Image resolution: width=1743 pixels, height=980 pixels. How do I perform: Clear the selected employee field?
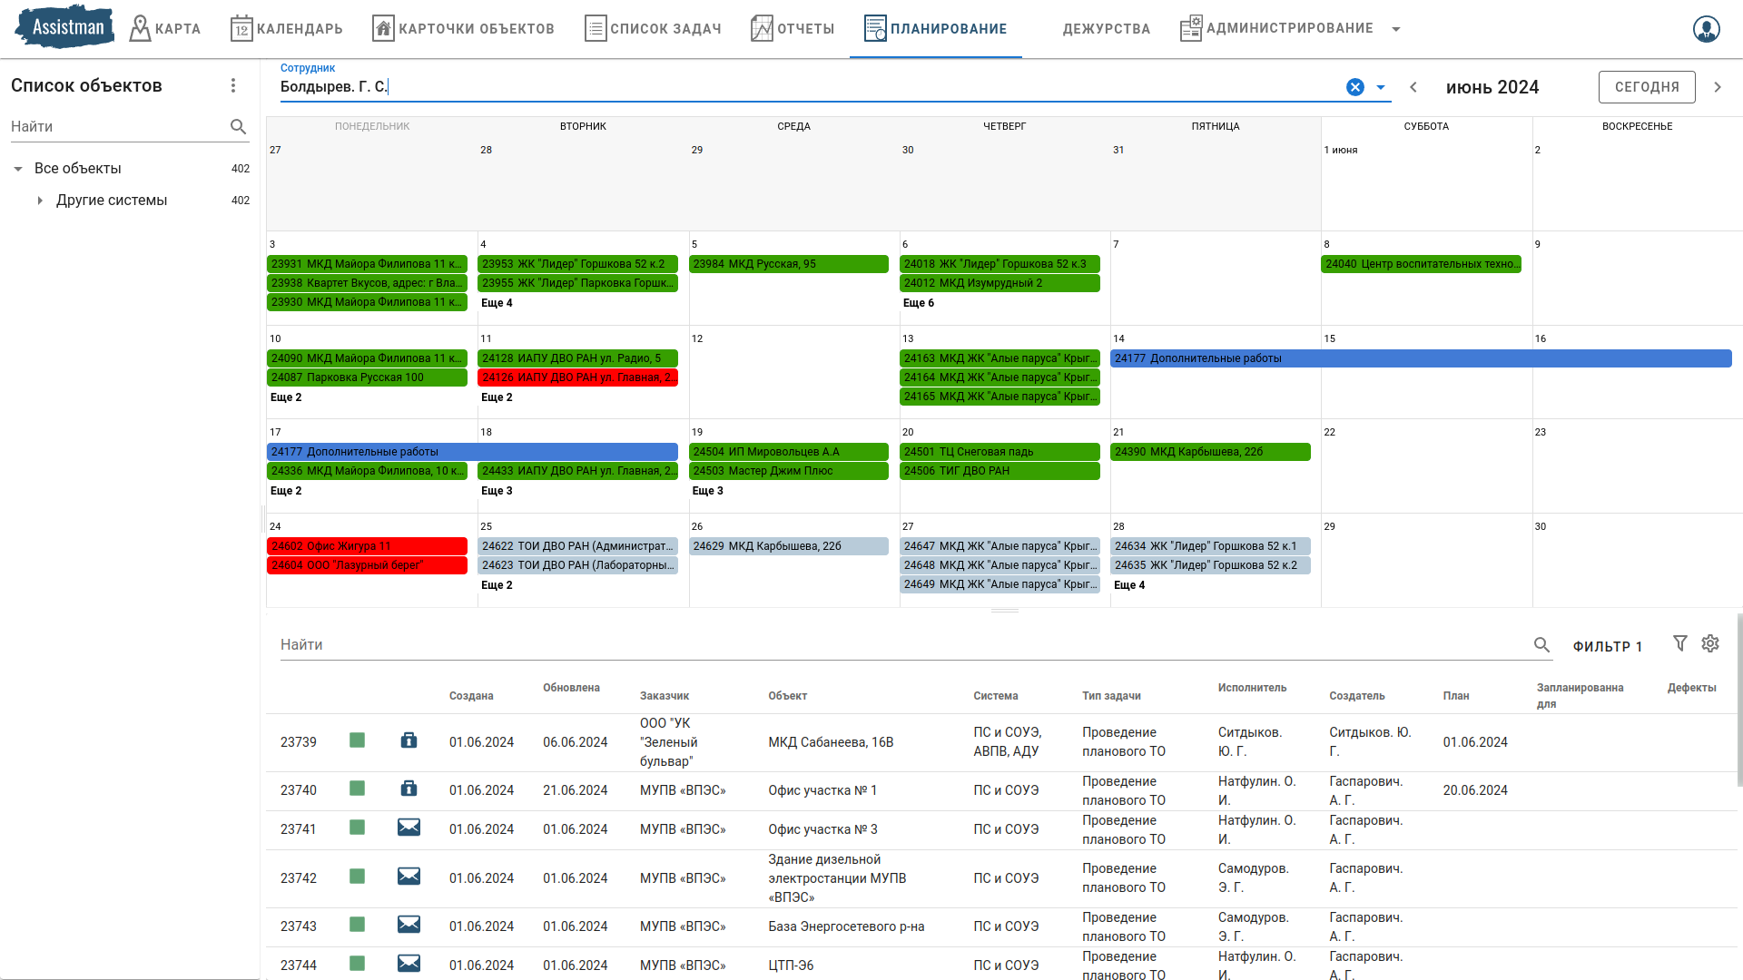(x=1354, y=87)
